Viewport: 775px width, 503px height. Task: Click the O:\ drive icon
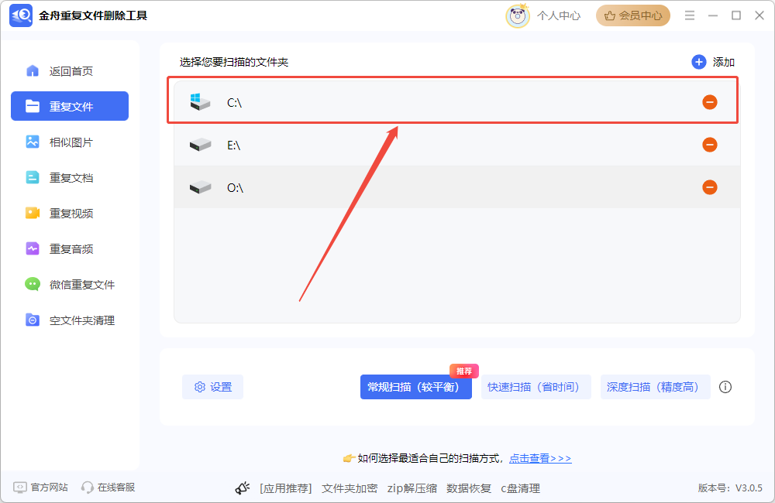(x=200, y=187)
